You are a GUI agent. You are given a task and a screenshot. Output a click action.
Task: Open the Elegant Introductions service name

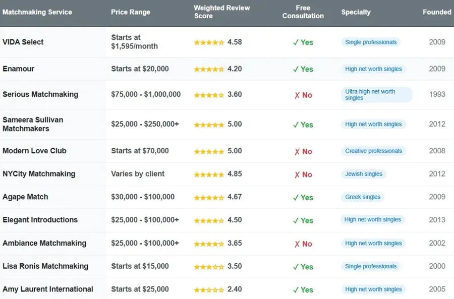coord(40,220)
